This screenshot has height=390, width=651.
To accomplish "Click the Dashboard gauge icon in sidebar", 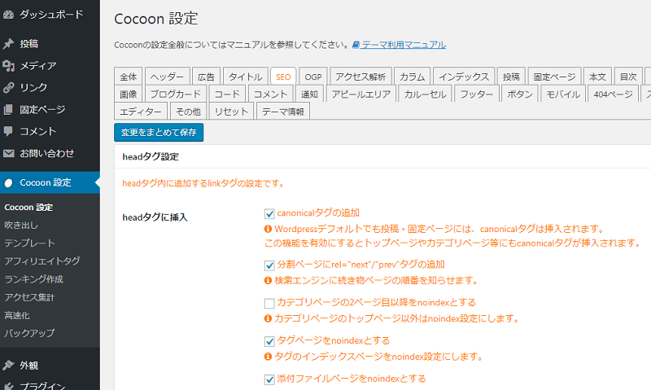I will (x=9, y=14).
